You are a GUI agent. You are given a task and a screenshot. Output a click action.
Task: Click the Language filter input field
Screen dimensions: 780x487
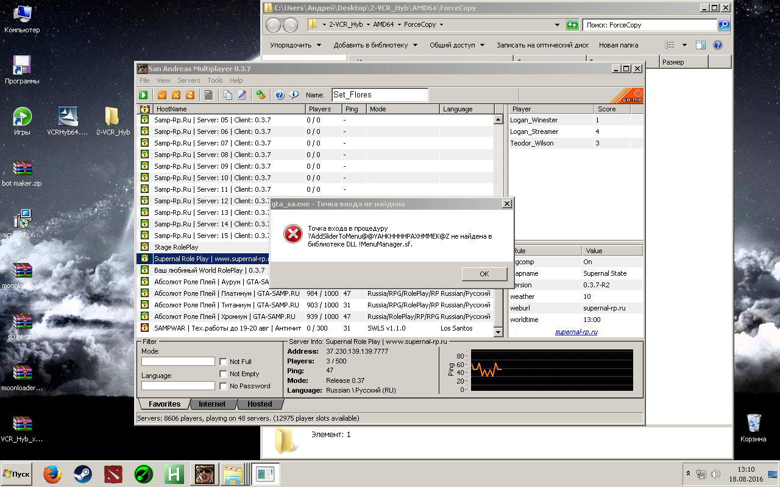pyautogui.click(x=178, y=386)
